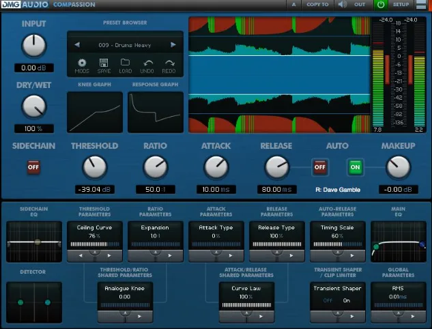
Task: Click next arrow under Transient Shaper
Action: [352, 317]
